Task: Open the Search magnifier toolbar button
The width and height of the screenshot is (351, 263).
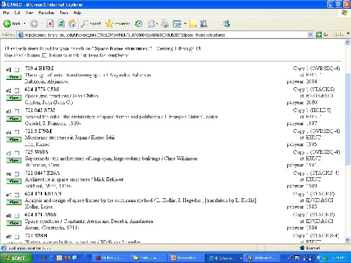Action: tap(91, 23)
